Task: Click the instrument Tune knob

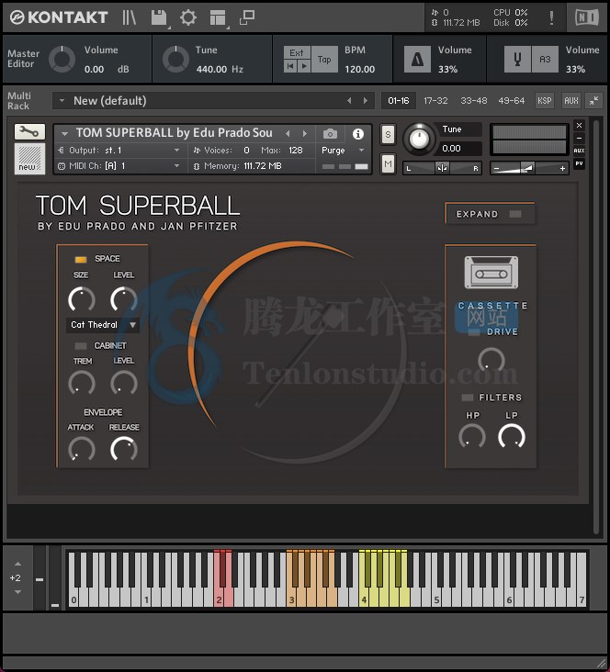Action: pos(419,138)
